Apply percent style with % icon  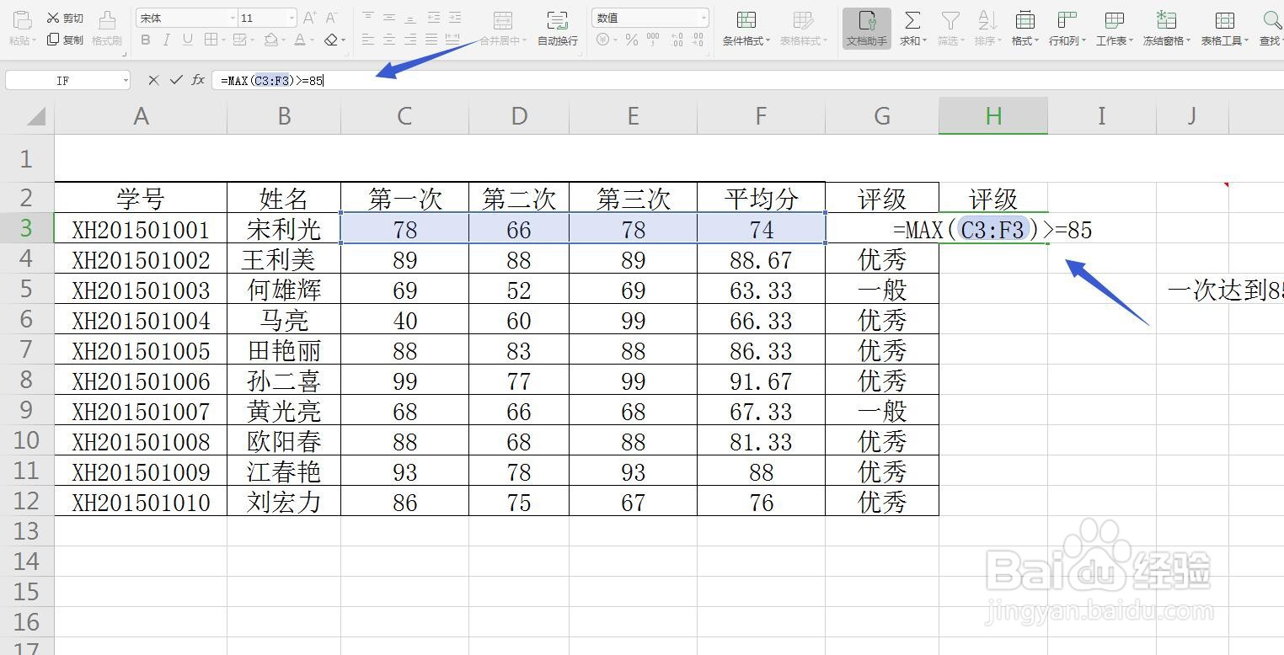632,40
